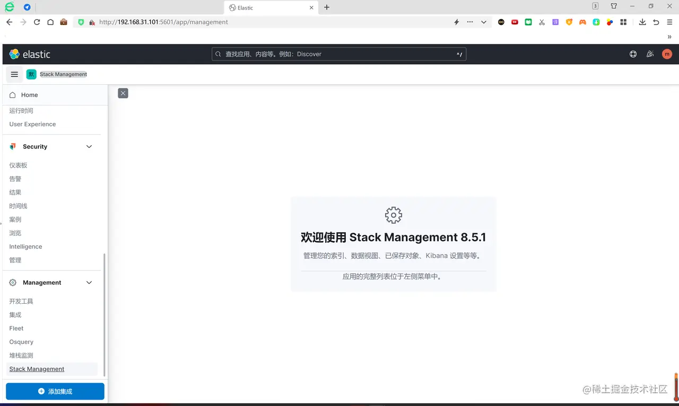The image size is (679, 406).
Task: Click the green e browser logo
Action: pos(9,7)
